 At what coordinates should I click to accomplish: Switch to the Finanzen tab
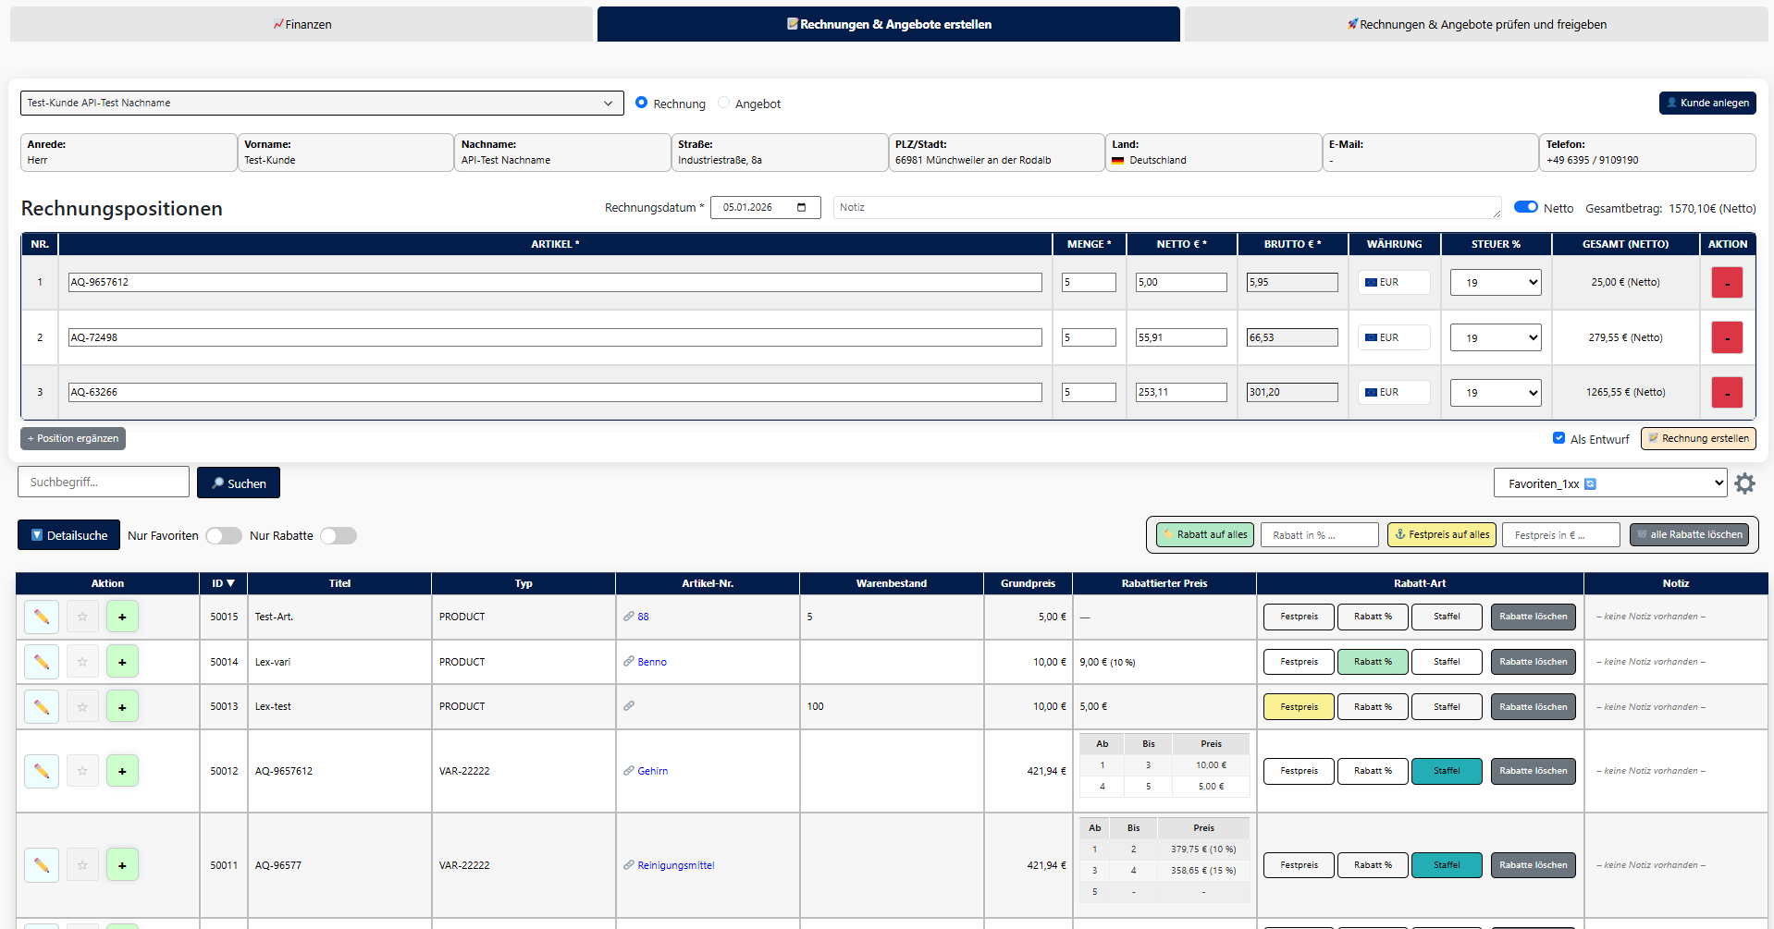302,25
